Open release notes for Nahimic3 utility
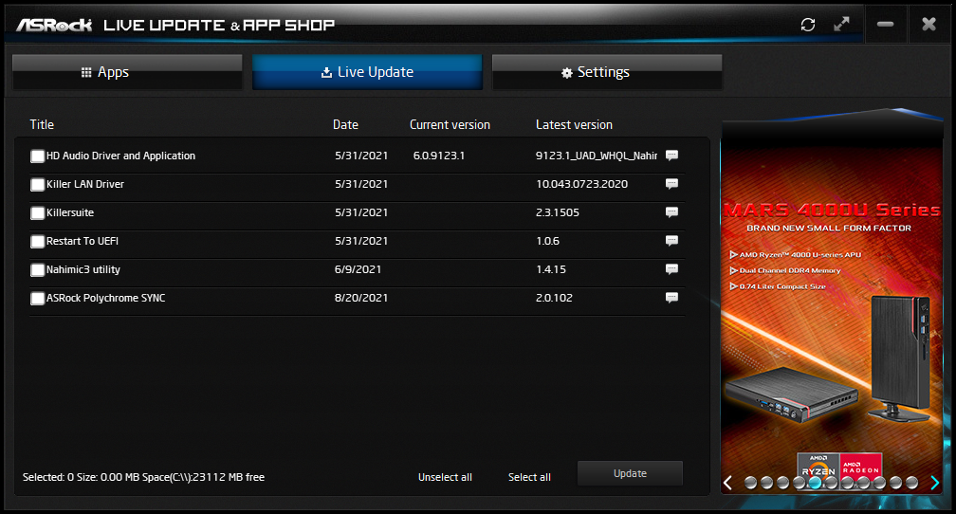The height and width of the screenshot is (514, 956). click(671, 269)
